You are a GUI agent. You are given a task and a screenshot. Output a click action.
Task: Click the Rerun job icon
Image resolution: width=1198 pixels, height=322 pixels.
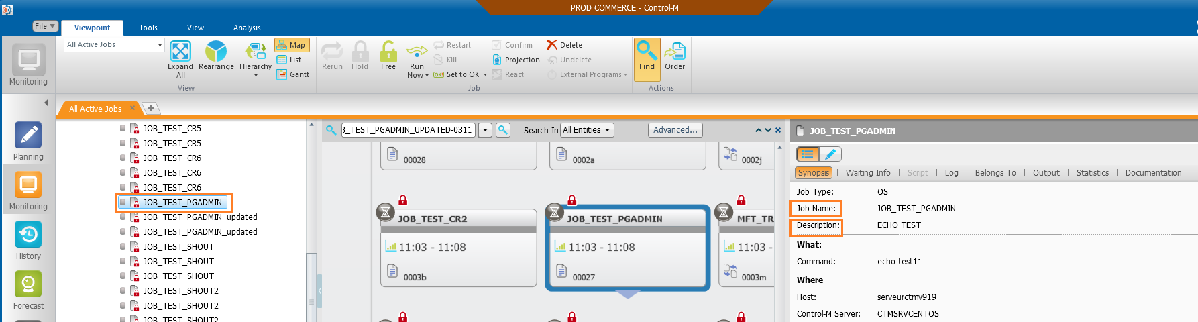coord(332,51)
